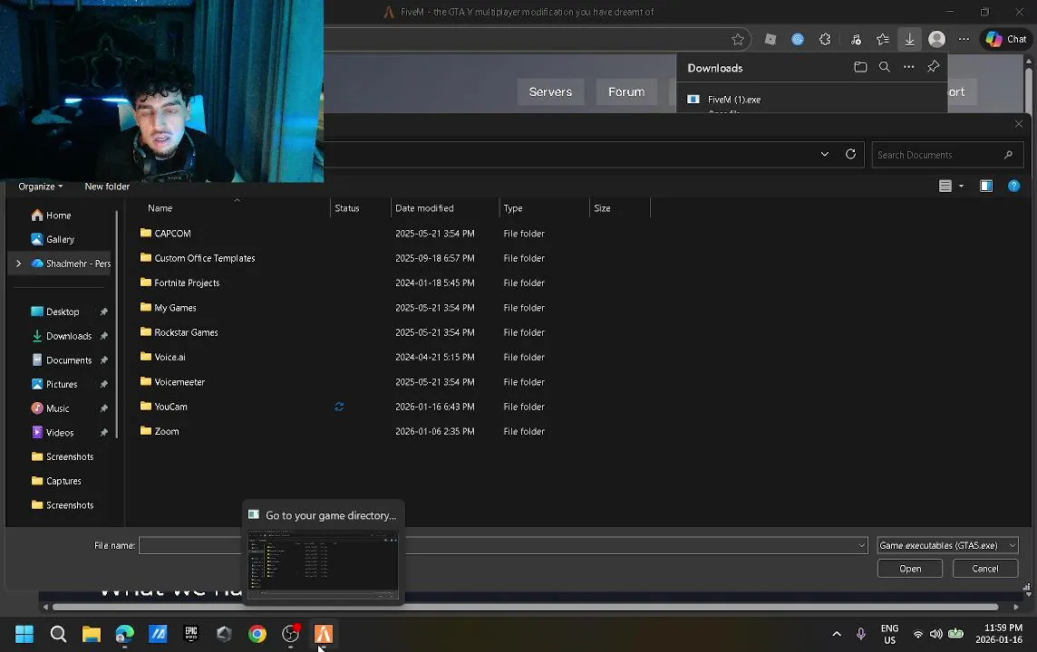
Task: Expand the address bar history dropdown
Action: 825,154
